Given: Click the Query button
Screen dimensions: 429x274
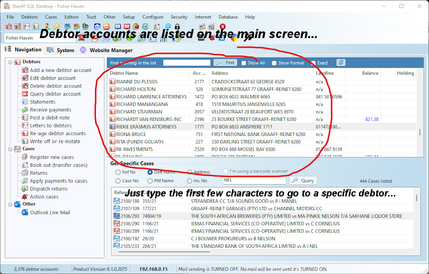Looking at the screenshot, I should [x=303, y=181].
